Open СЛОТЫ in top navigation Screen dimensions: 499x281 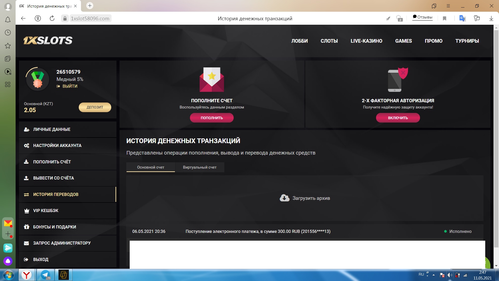329,41
